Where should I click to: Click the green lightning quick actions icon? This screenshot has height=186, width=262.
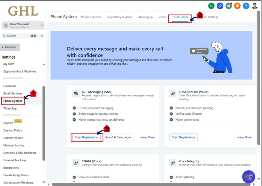(42, 36)
